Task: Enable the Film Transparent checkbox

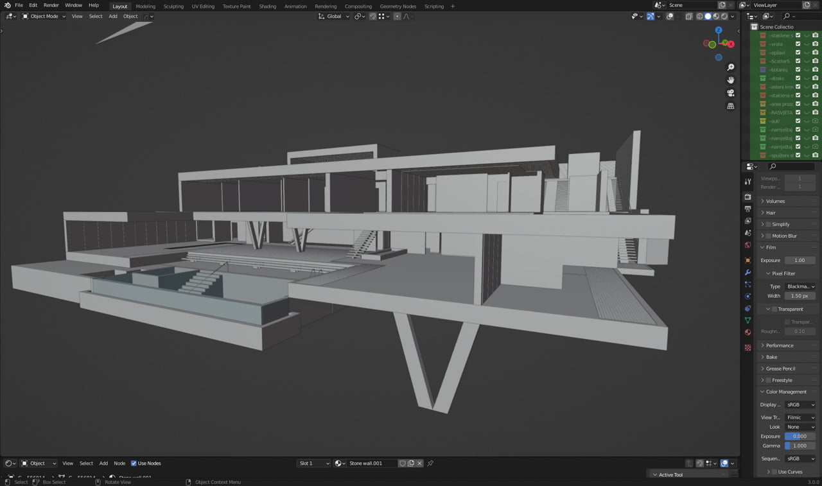Action: point(774,309)
